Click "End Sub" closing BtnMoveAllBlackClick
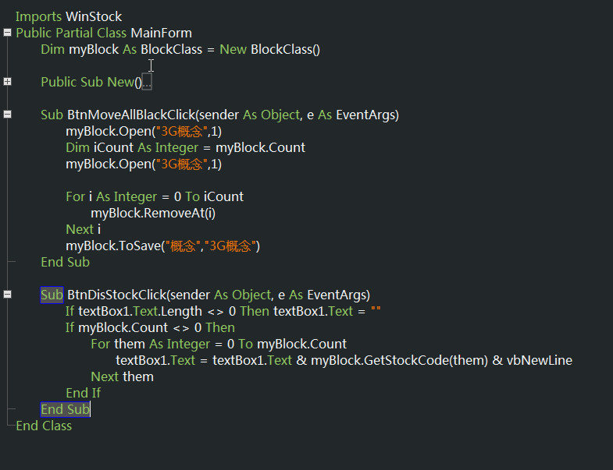Viewport: 613px width, 470px height. pyautogui.click(x=66, y=263)
